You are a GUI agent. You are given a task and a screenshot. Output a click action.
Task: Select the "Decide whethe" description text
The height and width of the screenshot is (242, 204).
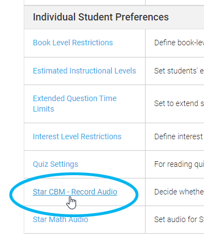point(179,192)
